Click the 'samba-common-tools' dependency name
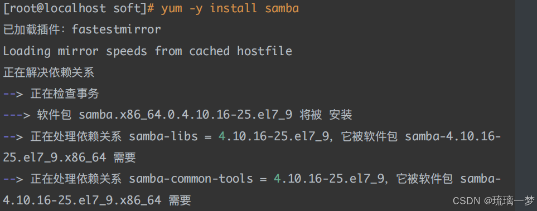Image resolution: width=537 pixels, height=211 pixels. (x=191, y=178)
